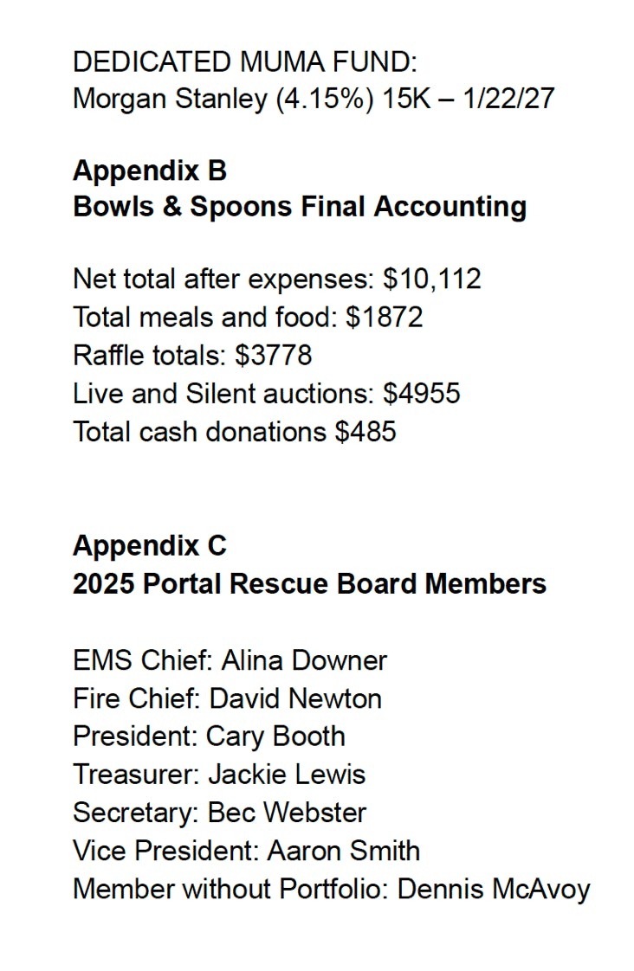Click the Appendix B heading

[x=150, y=171]
